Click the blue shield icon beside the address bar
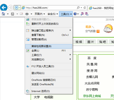Image resolution: width=114 pixels, height=100 pixels. pyautogui.click(x=16, y=8)
